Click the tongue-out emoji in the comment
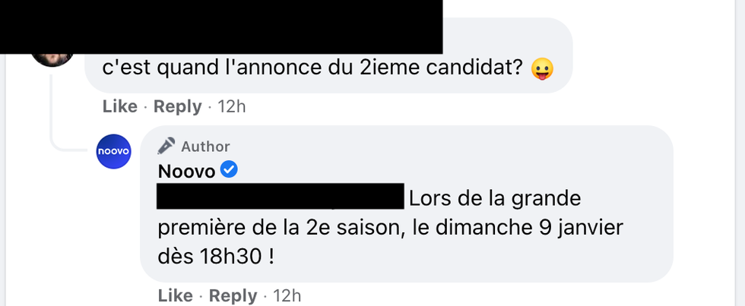Screen dimensions: 745x306 (541, 70)
